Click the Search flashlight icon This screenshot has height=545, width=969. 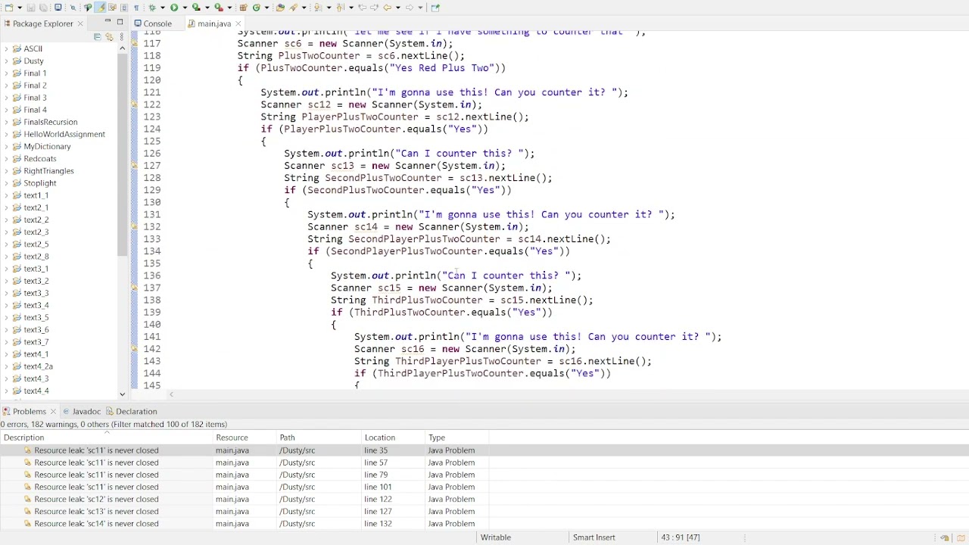click(x=293, y=8)
